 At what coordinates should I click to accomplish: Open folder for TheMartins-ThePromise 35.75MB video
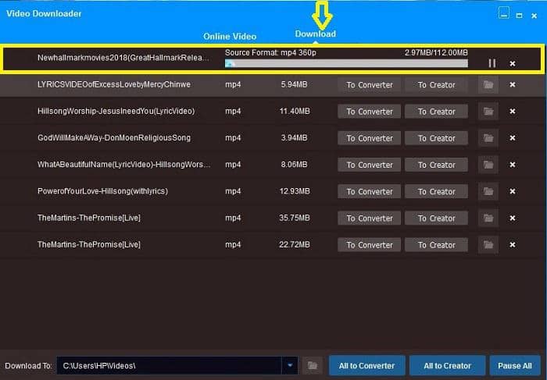tap(488, 218)
